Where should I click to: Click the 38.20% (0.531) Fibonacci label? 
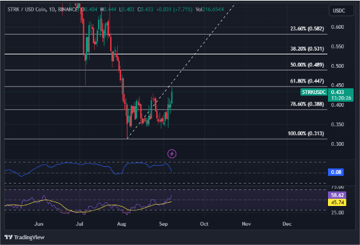[x=307, y=49]
